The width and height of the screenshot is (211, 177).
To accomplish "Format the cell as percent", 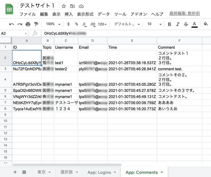I will tap(76, 24).
